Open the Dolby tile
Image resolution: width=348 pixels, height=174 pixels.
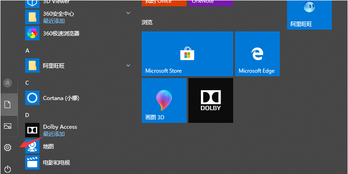click(211, 100)
